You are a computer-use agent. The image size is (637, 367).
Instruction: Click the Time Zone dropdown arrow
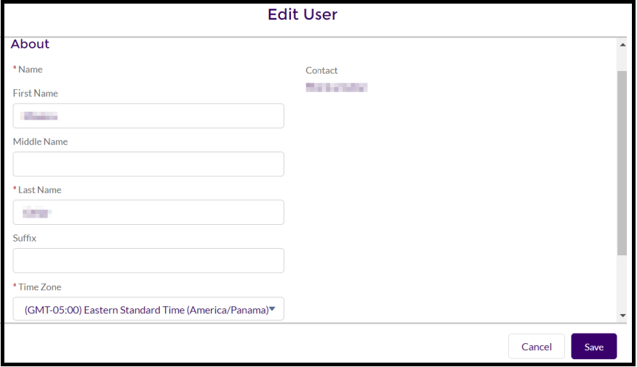[272, 310]
